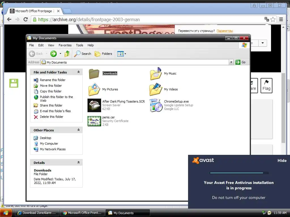Switch to Download ZoneAlarm taskbar window
Image resolution: width=290 pixels, height=217 pixels.
point(37,213)
